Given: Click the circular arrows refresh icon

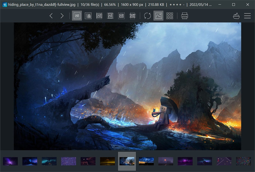Looking at the screenshot, I should (148, 16).
